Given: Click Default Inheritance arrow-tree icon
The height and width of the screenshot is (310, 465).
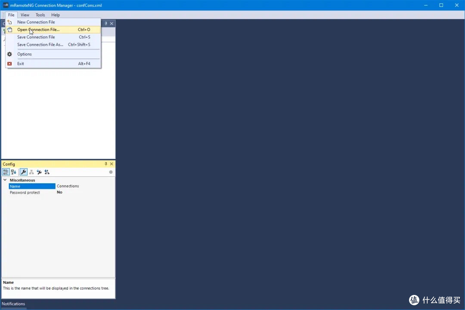Looking at the screenshot, I should point(47,172).
